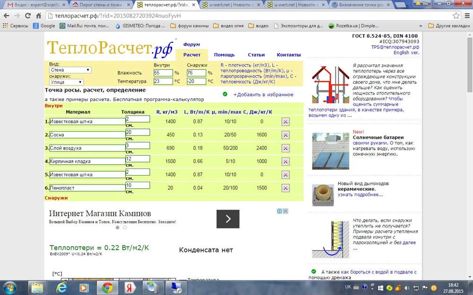This screenshot has height=295, width=473.
Task: Open the Вид dropdown showing Стена
Action: 70,69
